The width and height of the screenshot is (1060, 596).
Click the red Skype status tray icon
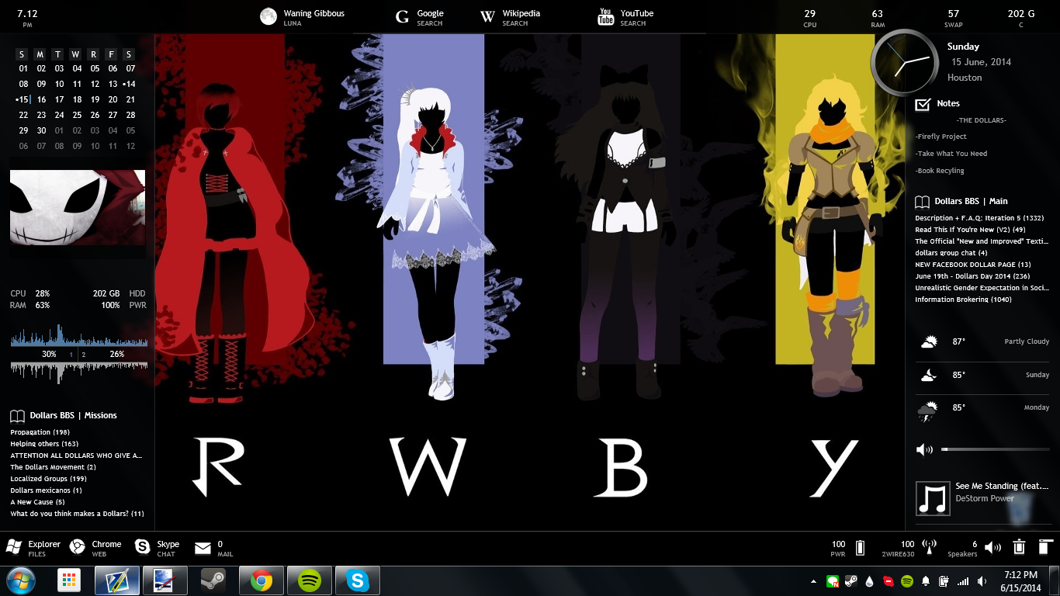click(889, 581)
